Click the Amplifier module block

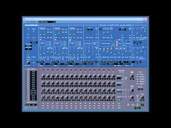pyautogui.click(x=128, y=43)
